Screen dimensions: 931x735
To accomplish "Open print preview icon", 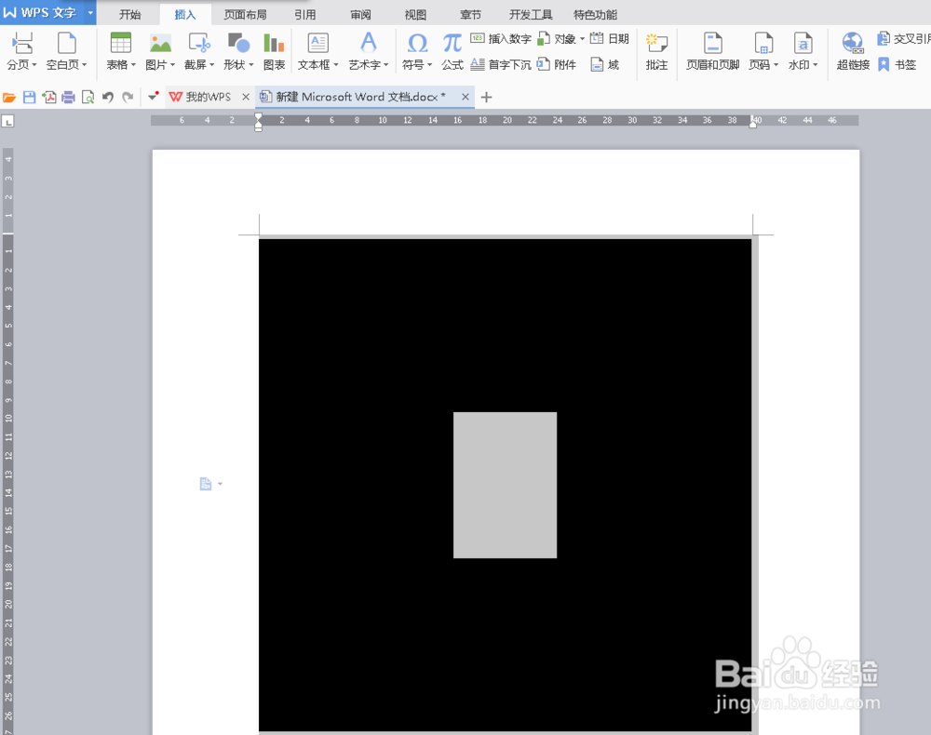I will (x=88, y=98).
